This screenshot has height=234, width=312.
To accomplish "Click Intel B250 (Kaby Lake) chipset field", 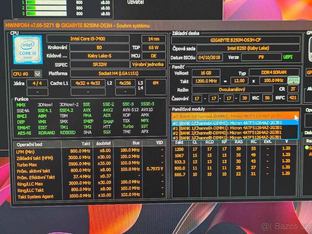I will [248, 48].
